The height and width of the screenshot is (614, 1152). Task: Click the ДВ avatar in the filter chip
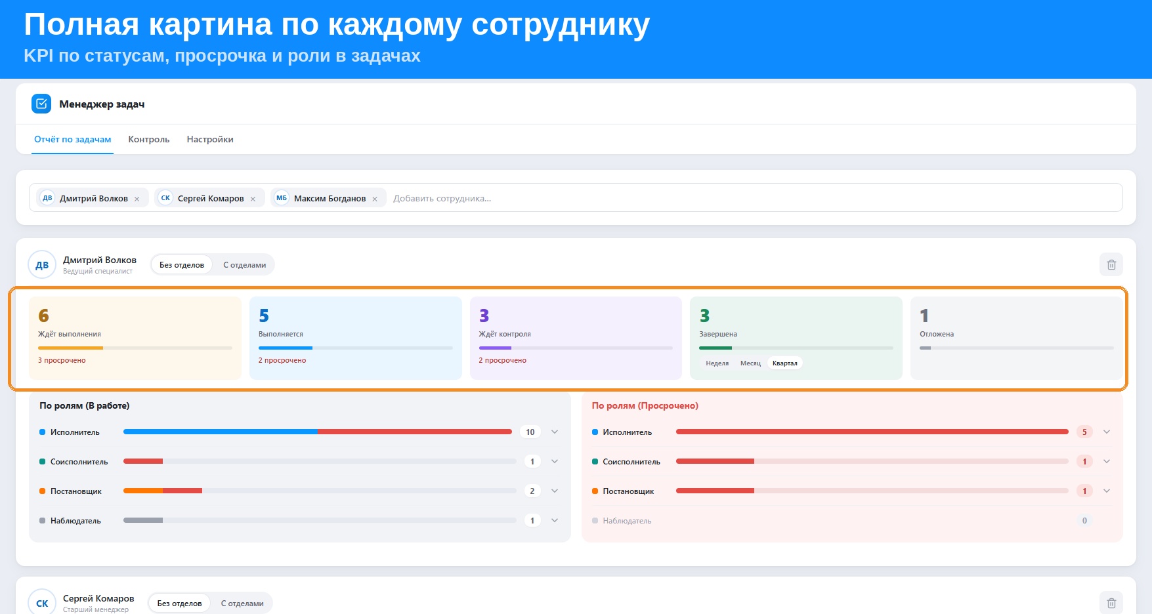tap(47, 198)
